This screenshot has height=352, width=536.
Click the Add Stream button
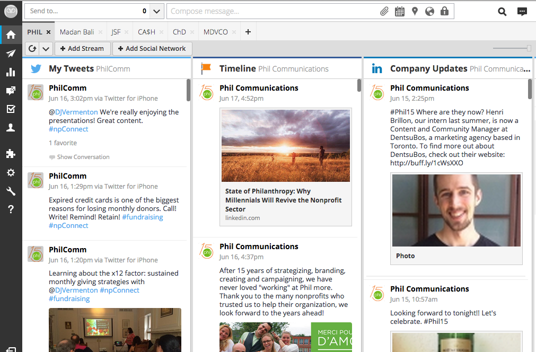tap(82, 49)
